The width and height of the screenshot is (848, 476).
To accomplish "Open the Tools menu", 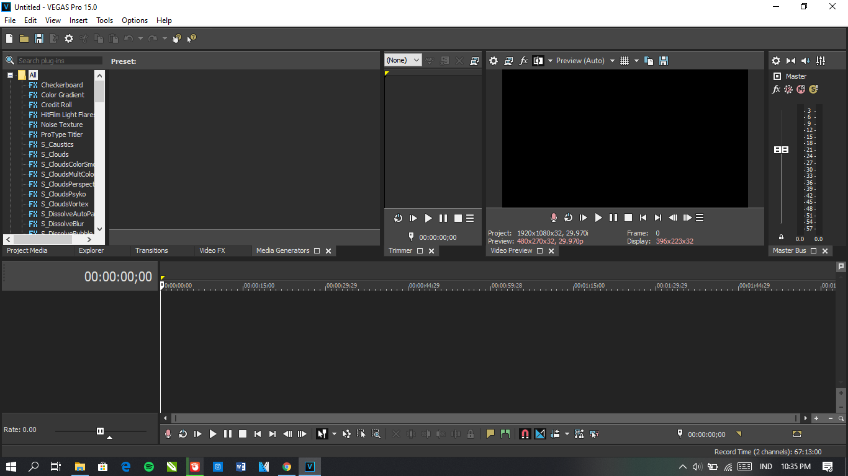I will point(104,20).
